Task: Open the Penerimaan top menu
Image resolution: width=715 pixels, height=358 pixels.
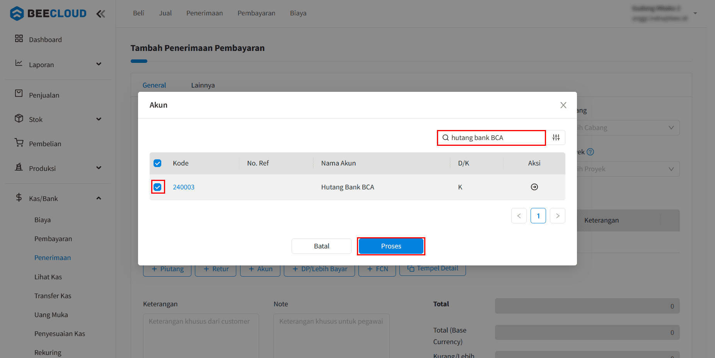Action: 204,13
